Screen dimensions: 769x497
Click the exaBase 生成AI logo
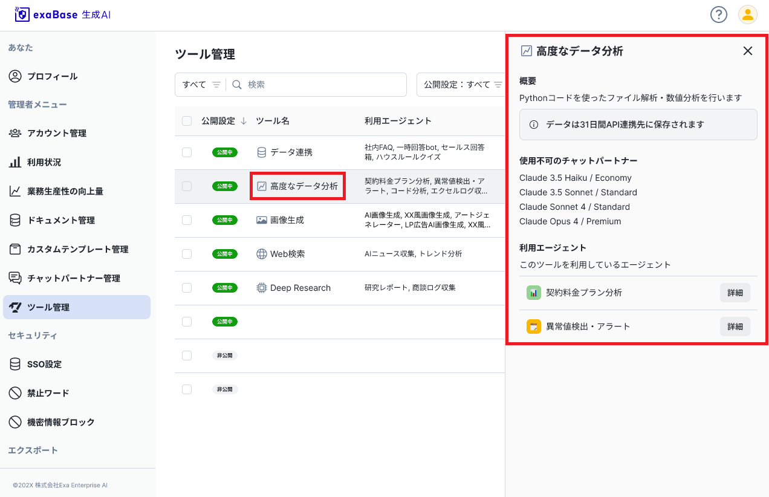(63, 15)
